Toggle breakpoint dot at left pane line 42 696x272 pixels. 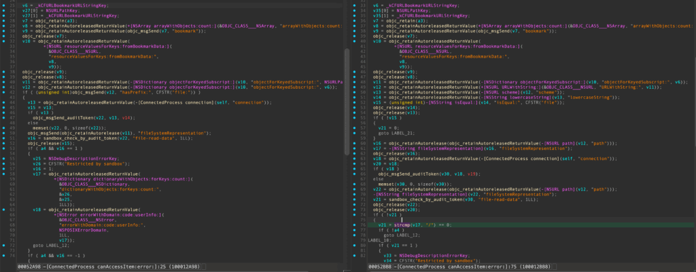(4, 92)
